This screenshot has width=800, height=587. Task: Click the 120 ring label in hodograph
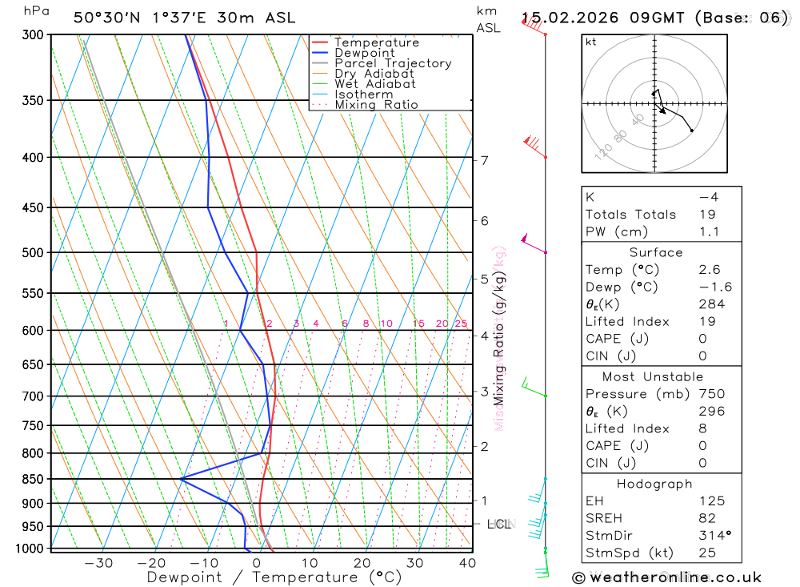(603, 151)
